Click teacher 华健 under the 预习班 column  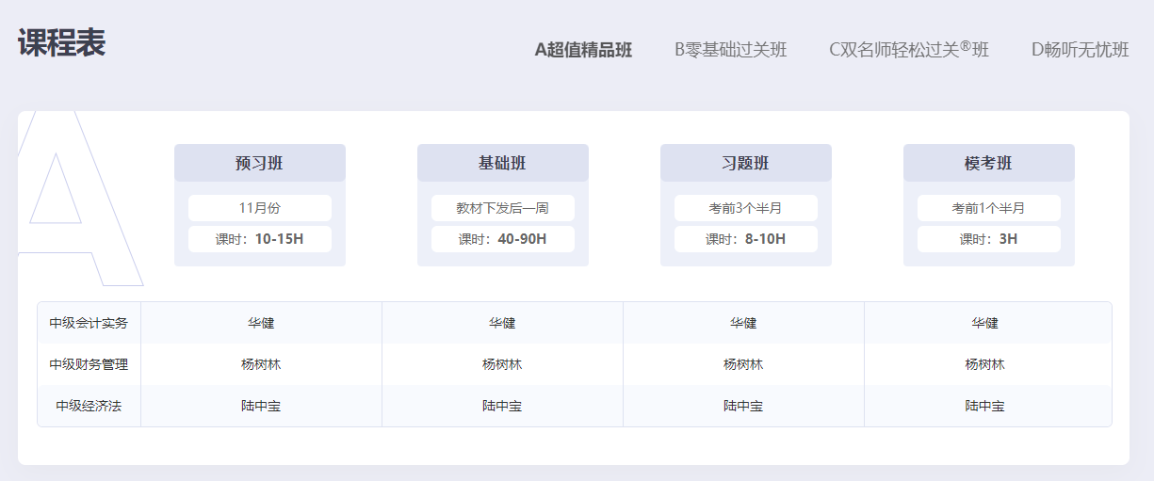[x=261, y=323]
